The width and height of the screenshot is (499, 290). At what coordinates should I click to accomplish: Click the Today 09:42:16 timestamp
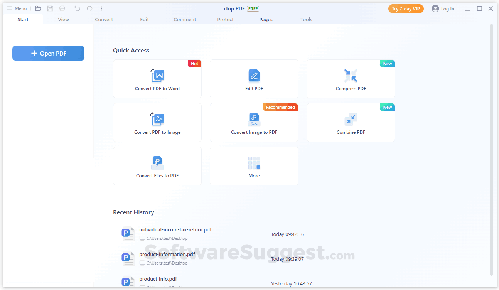point(287,234)
